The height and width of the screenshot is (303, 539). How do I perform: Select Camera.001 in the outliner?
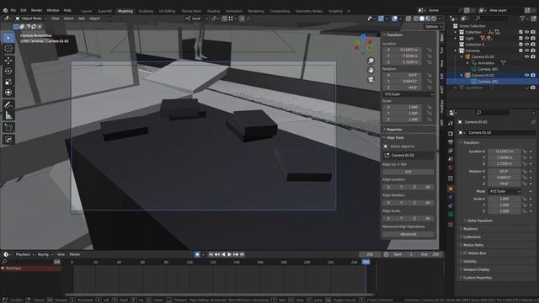(x=488, y=69)
